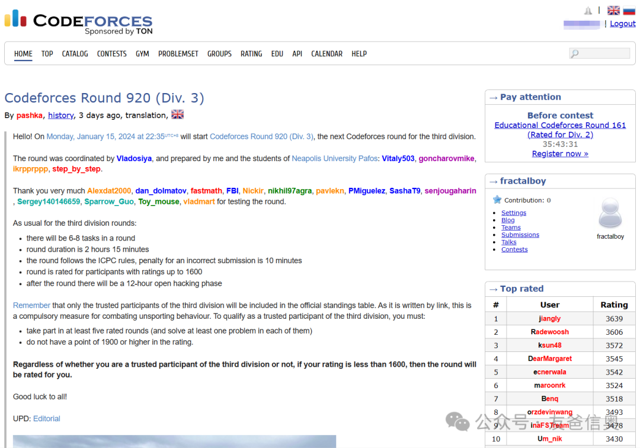Visit Radewoosh in Top rated table
This screenshot has height=448, width=640.
pos(549,332)
